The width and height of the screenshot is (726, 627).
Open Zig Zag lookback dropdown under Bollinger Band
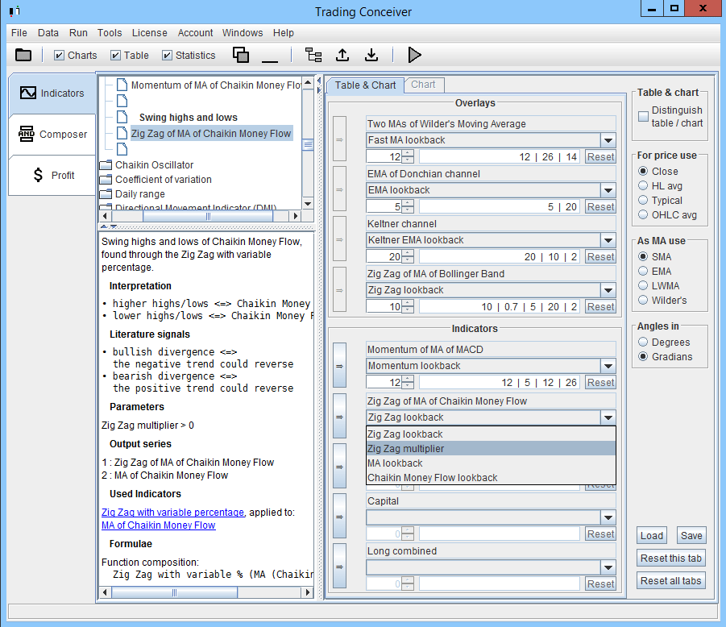click(x=608, y=290)
